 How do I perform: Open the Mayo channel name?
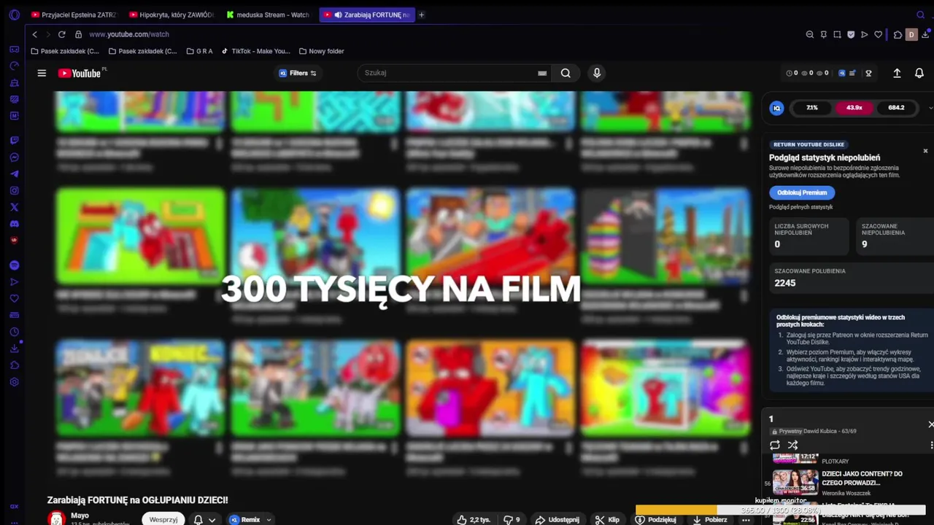coord(80,516)
